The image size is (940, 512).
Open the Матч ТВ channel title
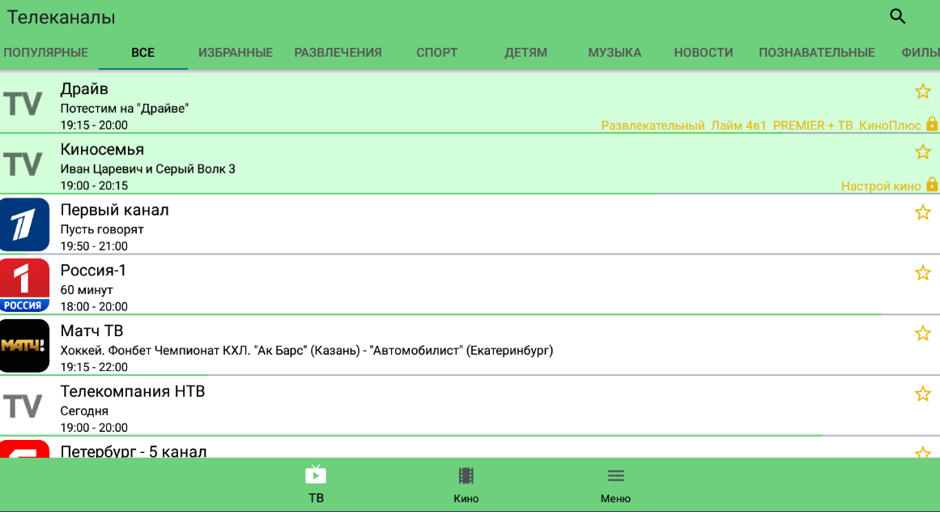pos(91,331)
